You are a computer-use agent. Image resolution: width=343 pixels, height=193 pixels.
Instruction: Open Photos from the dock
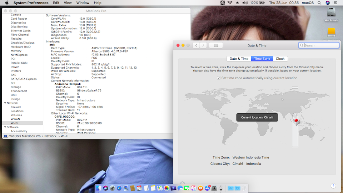pyautogui.click(x=166, y=188)
